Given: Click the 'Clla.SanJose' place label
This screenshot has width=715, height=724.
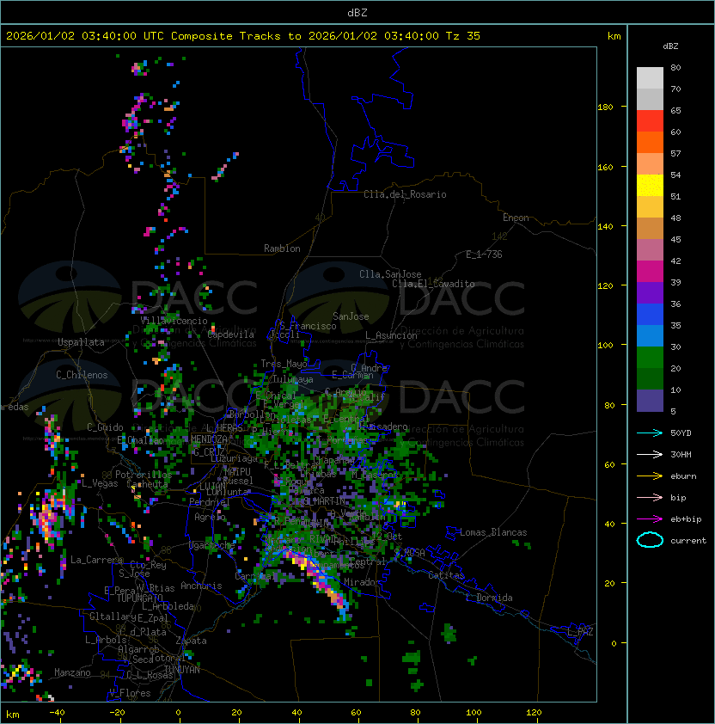Looking at the screenshot, I should click(x=390, y=274).
